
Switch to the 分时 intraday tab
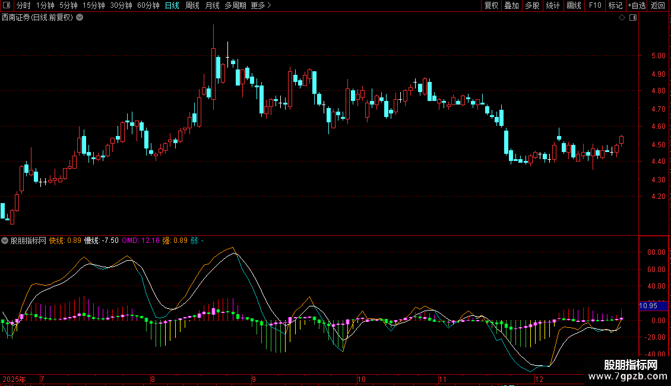tap(23, 6)
